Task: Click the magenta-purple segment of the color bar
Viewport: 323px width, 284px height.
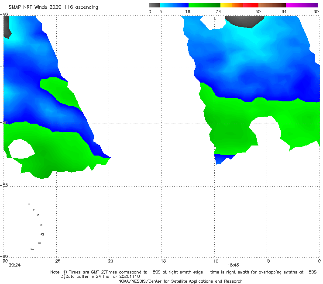Action: point(302,5)
